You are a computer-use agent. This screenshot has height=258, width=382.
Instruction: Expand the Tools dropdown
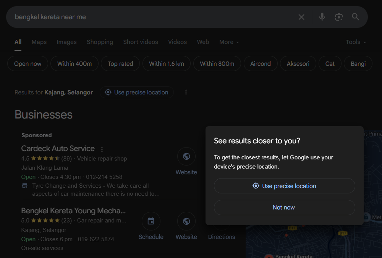tap(356, 42)
